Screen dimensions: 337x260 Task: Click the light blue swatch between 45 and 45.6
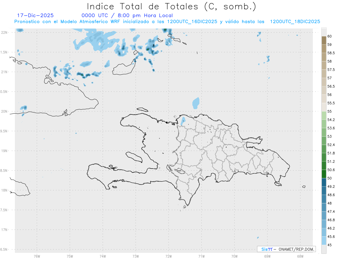pyautogui.click(x=324, y=241)
